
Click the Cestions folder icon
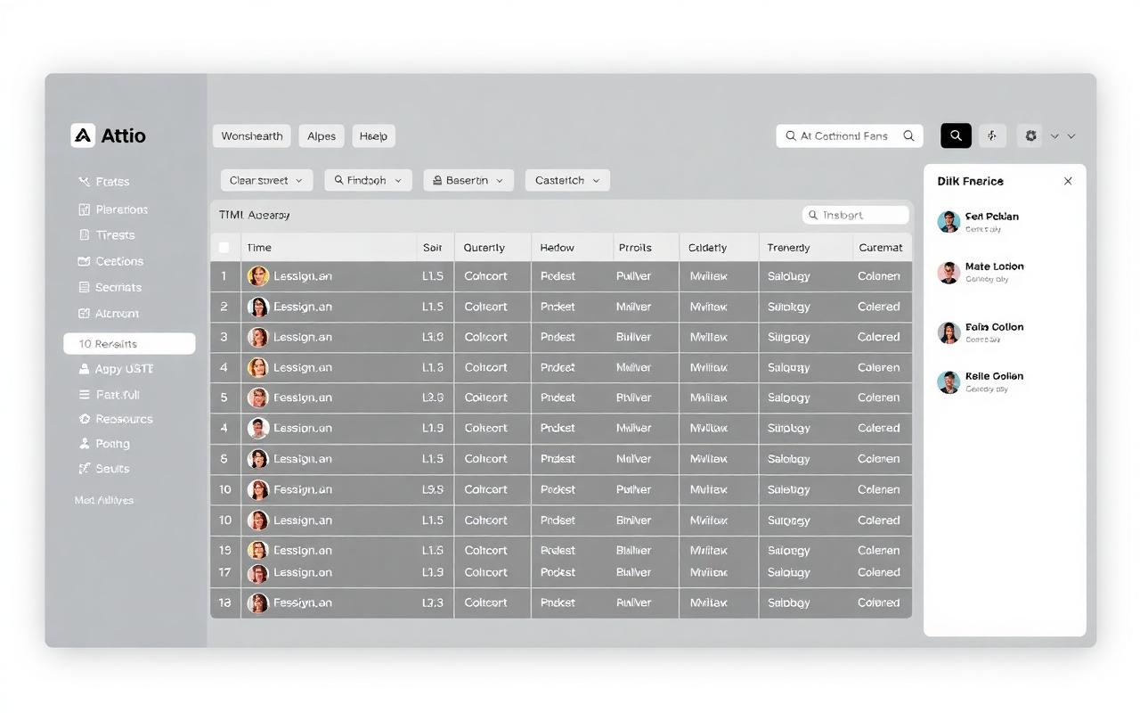(x=84, y=261)
